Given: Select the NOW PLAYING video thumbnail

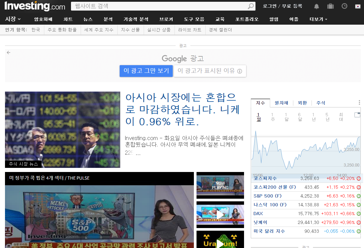Looking at the screenshot, I should pos(220,185).
